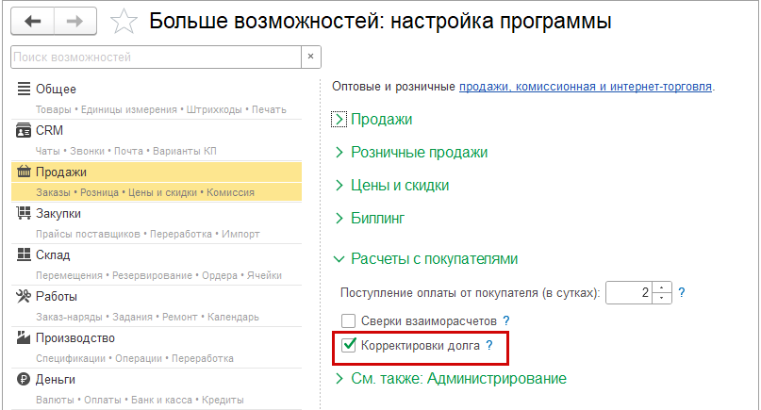Clear the search field with the × button
761x410 pixels.
tap(310, 57)
